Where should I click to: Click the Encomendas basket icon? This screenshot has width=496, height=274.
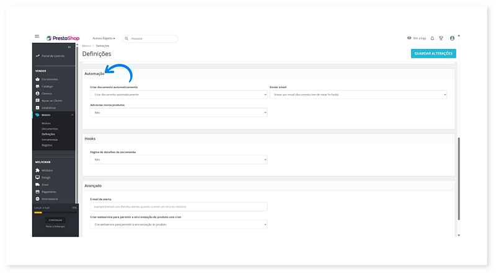(37, 79)
